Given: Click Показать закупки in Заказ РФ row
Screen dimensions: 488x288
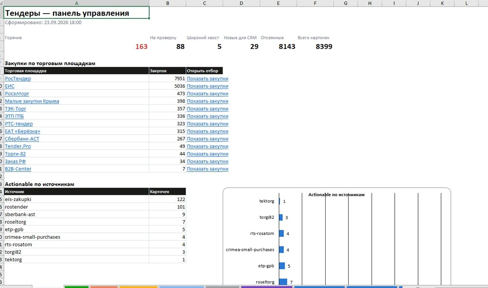Looking at the screenshot, I should [208, 162].
